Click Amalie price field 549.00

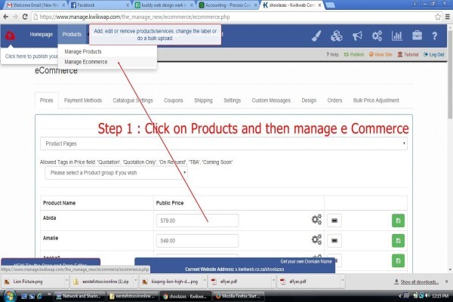coord(197,241)
